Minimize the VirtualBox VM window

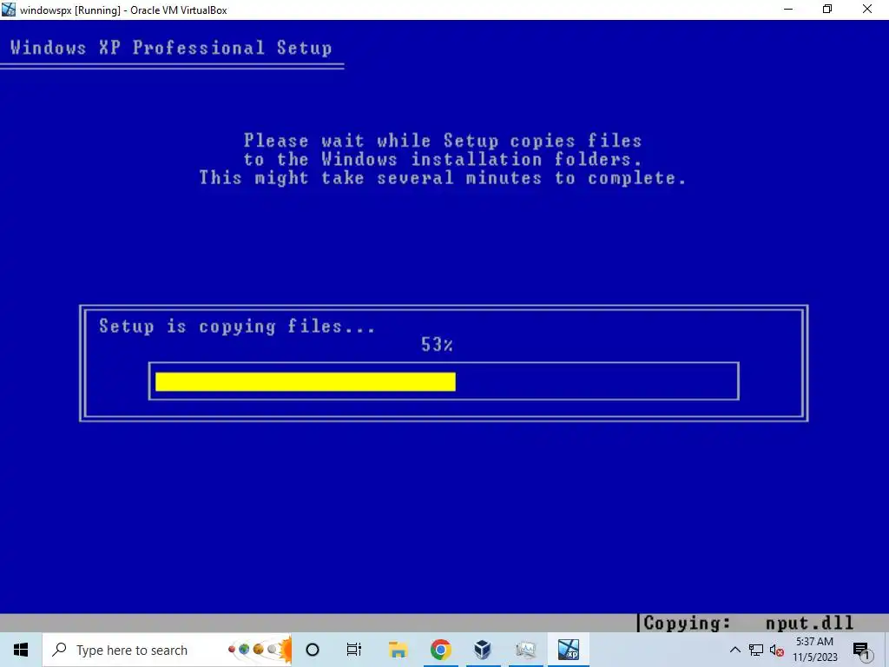point(788,9)
